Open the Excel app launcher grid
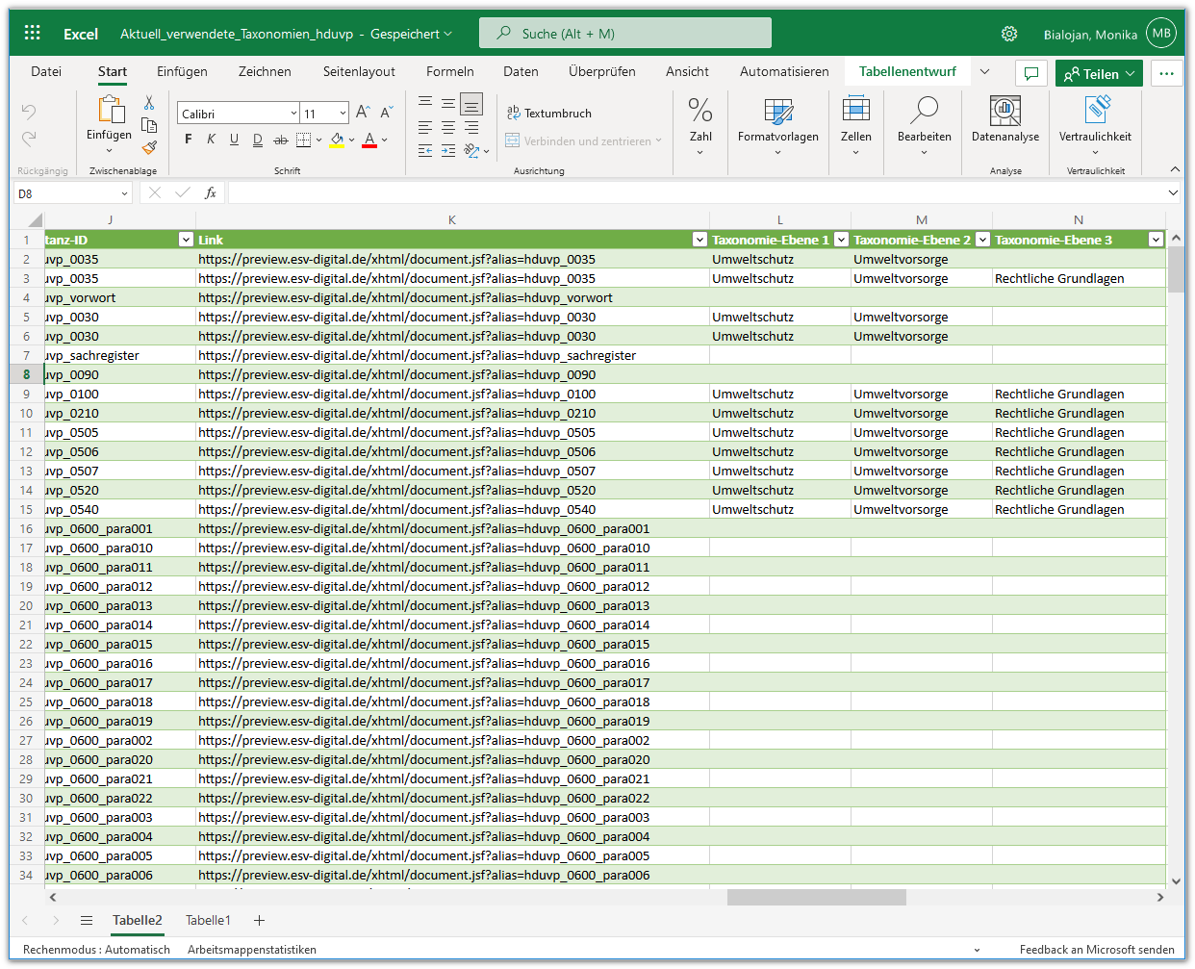1195x969 pixels. (x=32, y=34)
